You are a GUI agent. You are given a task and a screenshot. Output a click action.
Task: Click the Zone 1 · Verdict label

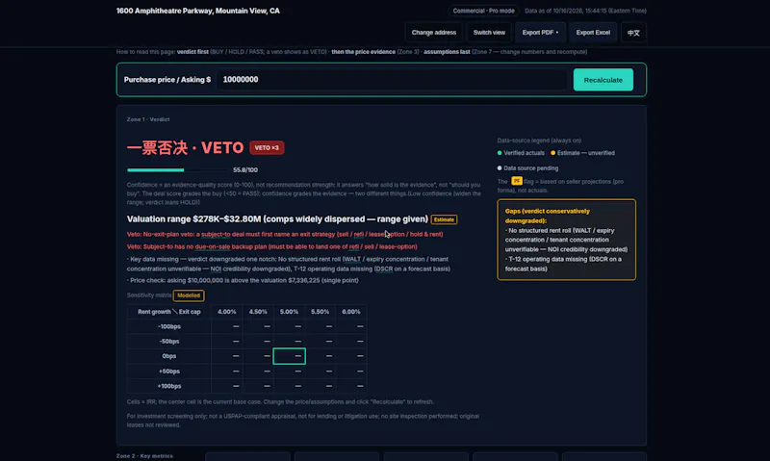click(x=148, y=119)
